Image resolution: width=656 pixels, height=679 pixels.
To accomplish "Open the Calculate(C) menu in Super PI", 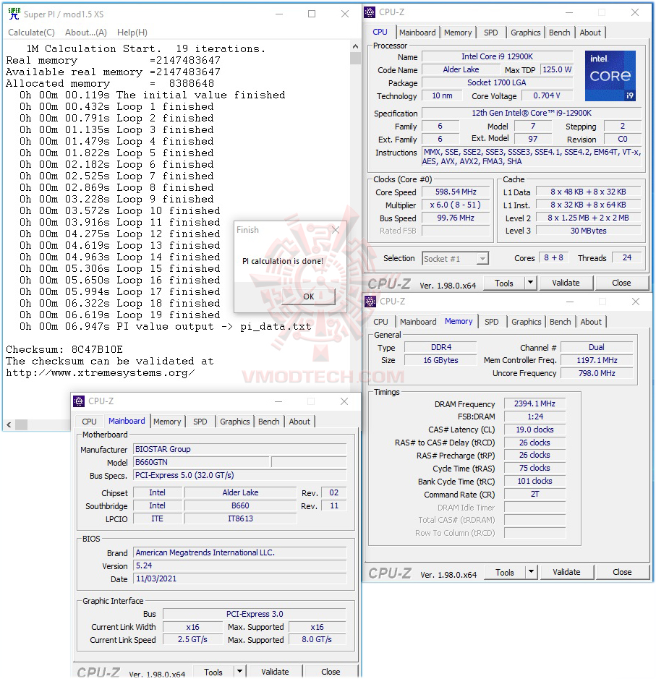I will pyautogui.click(x=32, y=33).
